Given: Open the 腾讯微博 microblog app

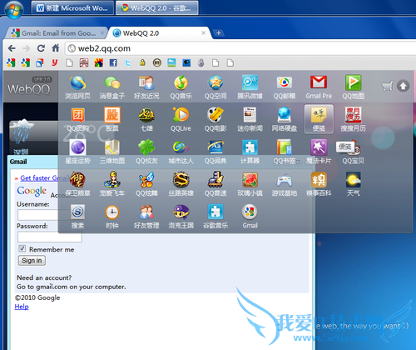Looking at the screenshot, I should [x=250, y=87].
